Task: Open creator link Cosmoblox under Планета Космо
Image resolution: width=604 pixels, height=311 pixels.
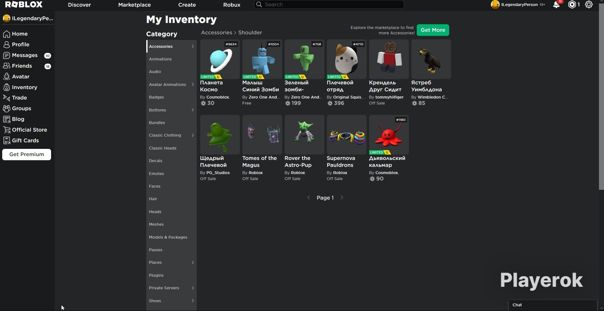Action: click(218, 97)
